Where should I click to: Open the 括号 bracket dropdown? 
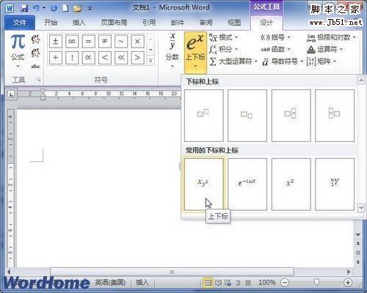click(275, 37)
